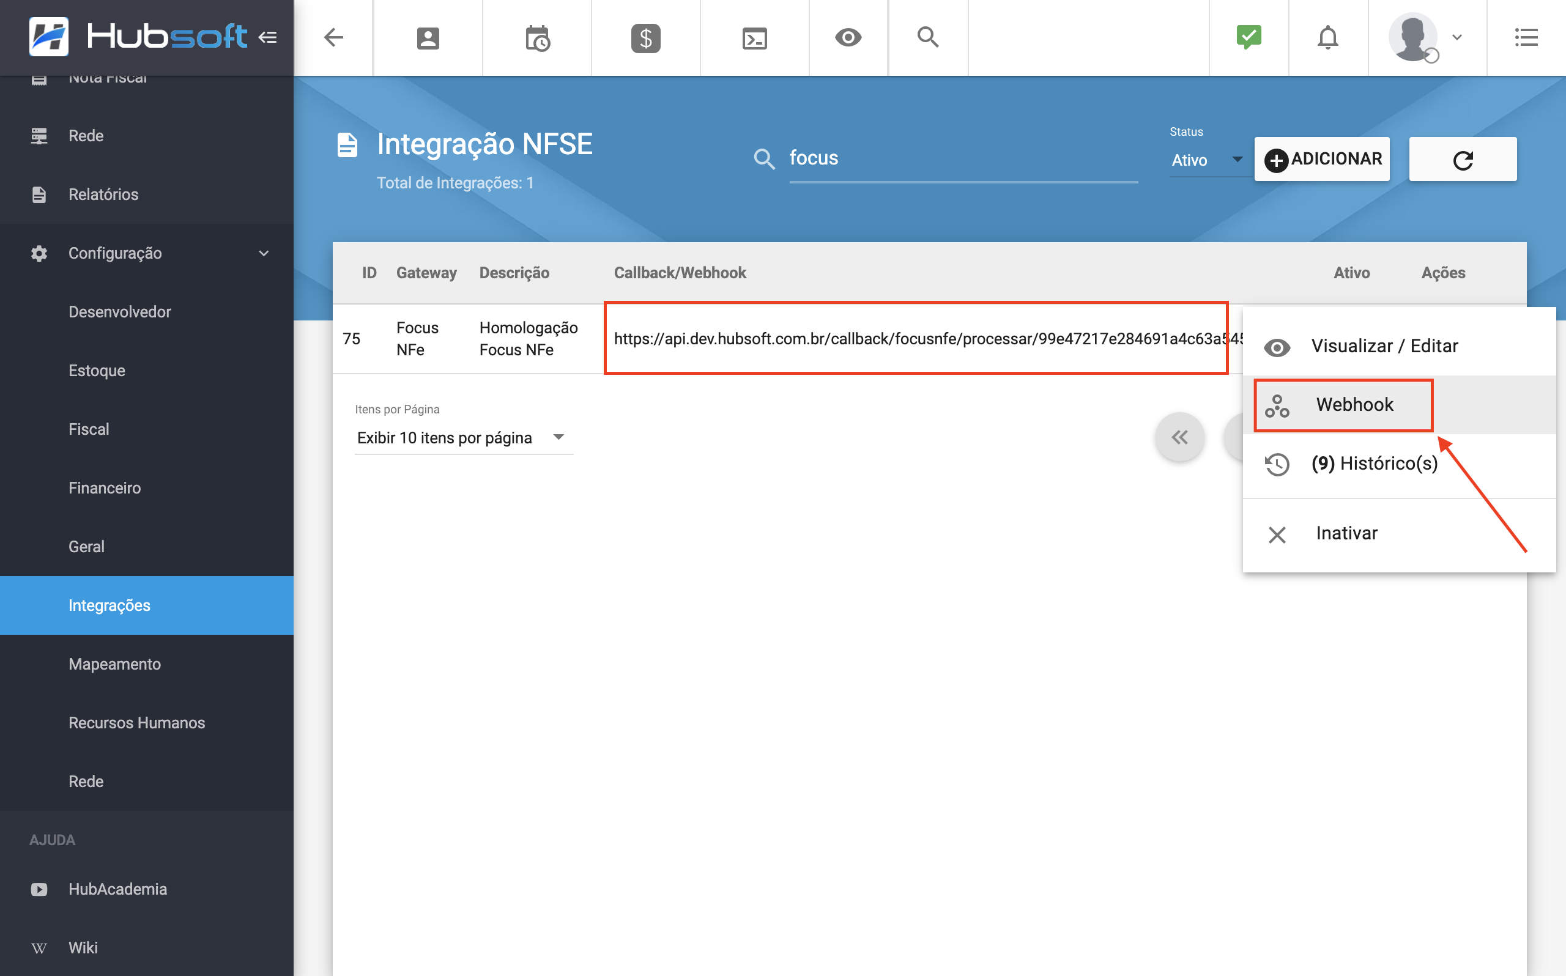Click the green checkmark chat icon
Image resolution: width=1566 pixels, height=976 pixels.
click(x=1249, y=37)
